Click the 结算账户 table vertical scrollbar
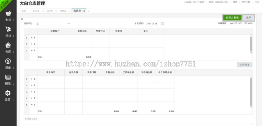This screenshot has width=262, height=126. pyautogui.click(x=251, y=44)
